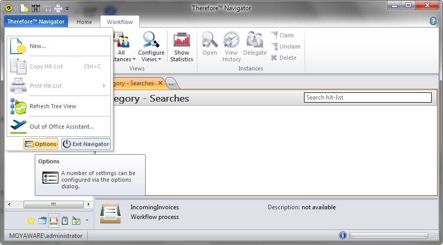
Task: Click the checkmark task list icon at bottom
Action: click(76, 221)
